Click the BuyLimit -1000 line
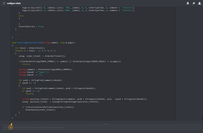Screen dimensions: 203x133 pos(78,10)
